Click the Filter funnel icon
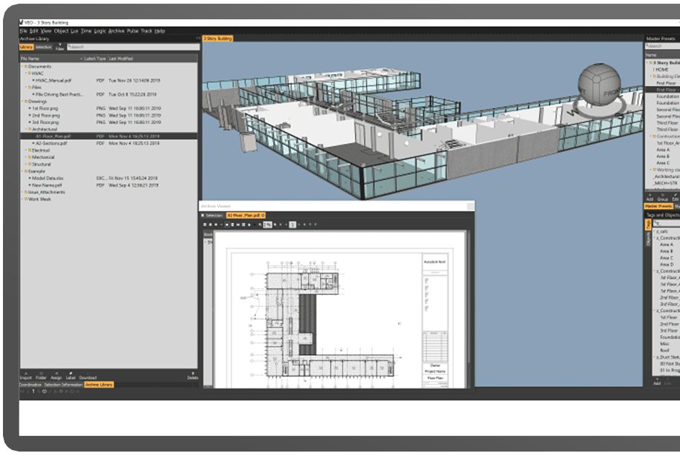This screenshot has height=456, width=680. [x=59, y=46]
